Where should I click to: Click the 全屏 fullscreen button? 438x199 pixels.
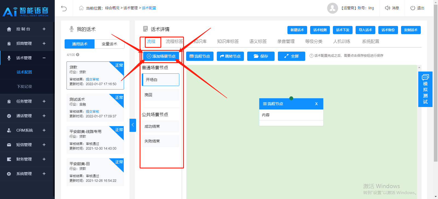(292, 56)
